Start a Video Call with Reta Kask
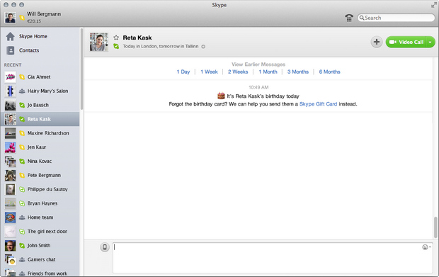 [x=406, y=42]
